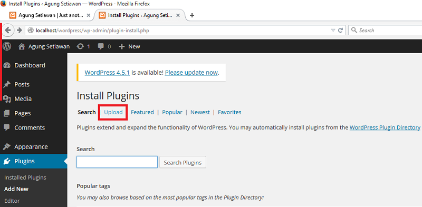Open the URL history dropdown arrow
The image size is (422, 207).
333,31
